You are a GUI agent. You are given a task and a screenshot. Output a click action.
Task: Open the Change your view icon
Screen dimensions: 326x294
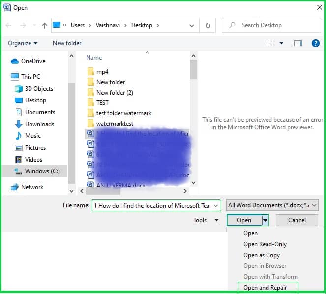(271, 43)
